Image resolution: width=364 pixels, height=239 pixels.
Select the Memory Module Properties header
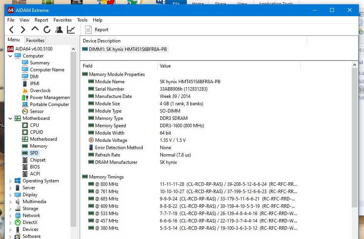click(x=113, y=74)
